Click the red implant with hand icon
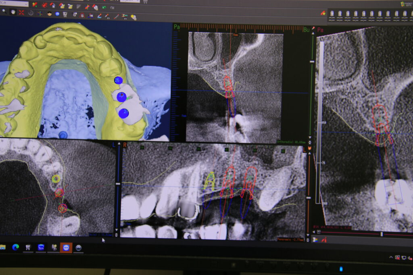This screenshot has height=275, width=413. point(95,7)
